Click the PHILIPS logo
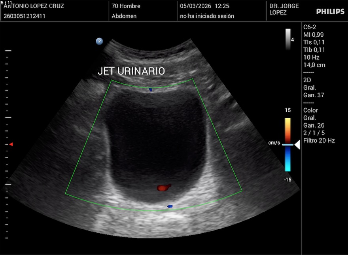 330,11
